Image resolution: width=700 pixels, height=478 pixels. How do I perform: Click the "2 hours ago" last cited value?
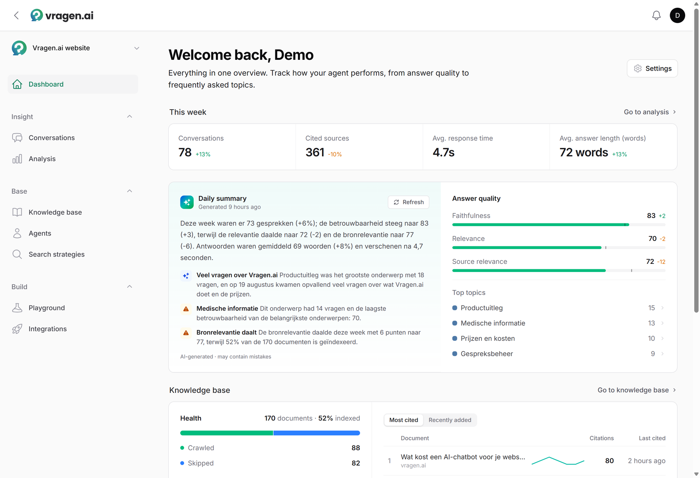(x=646, y=461)
